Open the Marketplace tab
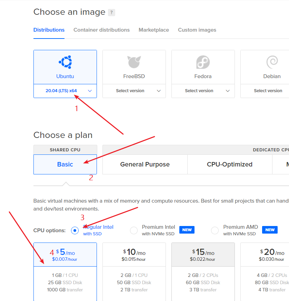289x301 pixels. click(154, 30)
